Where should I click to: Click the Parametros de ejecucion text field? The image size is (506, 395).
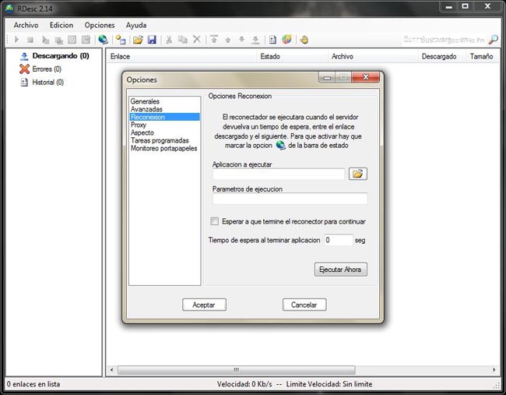(x=290, y=199)
